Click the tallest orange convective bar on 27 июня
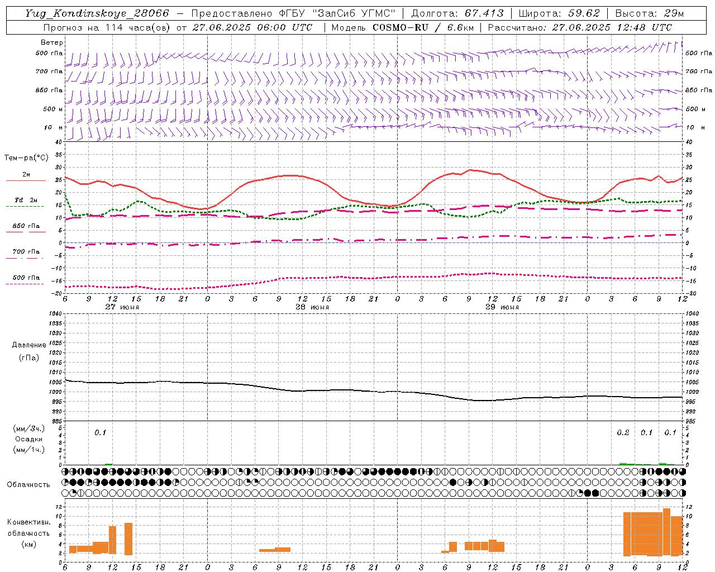715x572 pixels. click(x=128, y=538)
